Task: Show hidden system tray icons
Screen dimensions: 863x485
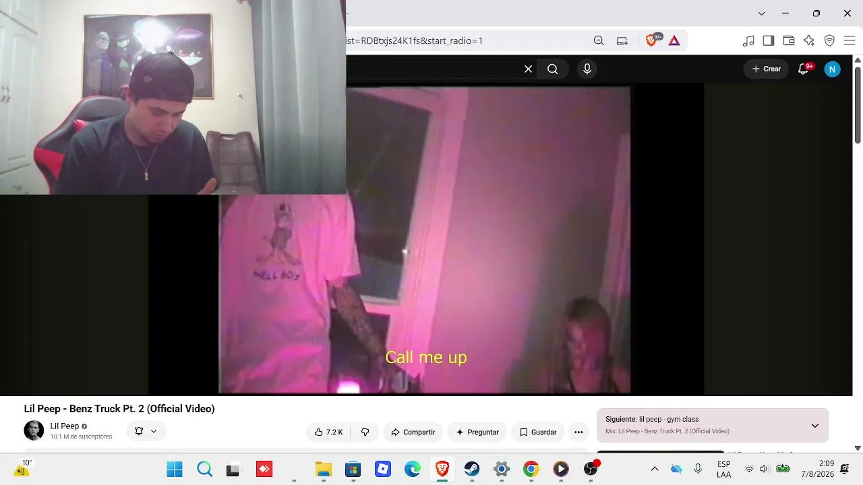Action: pyautogui.click(x=655, y=469)
